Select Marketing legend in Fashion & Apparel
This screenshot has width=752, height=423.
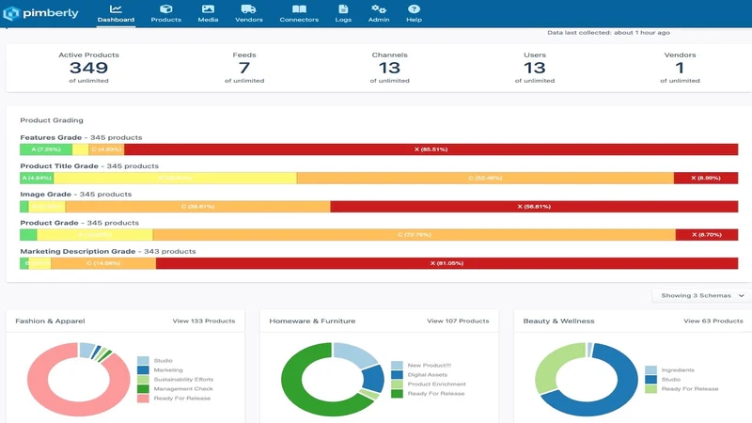tap(160, 369)
